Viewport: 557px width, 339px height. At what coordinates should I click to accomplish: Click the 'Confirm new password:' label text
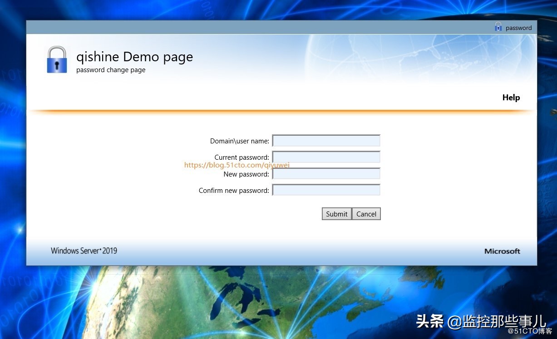pos(234,190)
